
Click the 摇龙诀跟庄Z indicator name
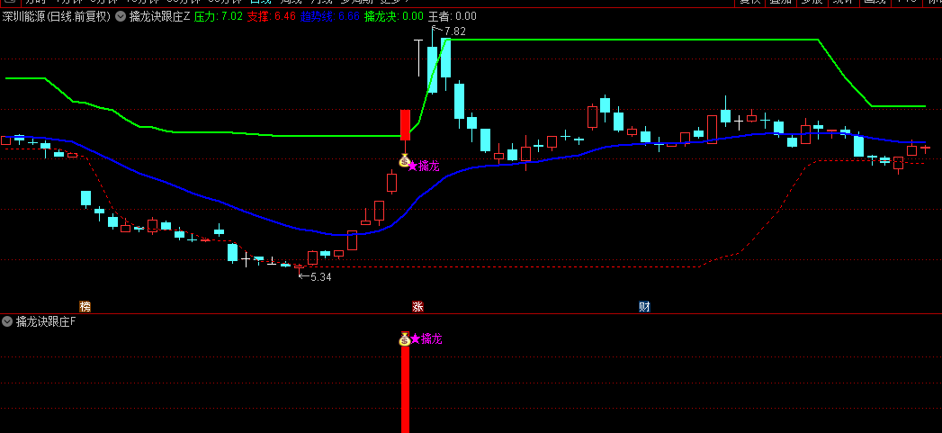tap(160, 17)
